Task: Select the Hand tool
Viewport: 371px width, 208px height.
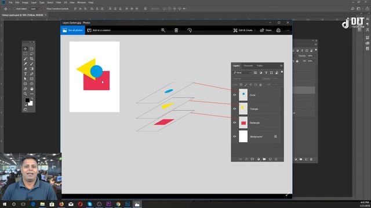Action: (x=32, y=89)
